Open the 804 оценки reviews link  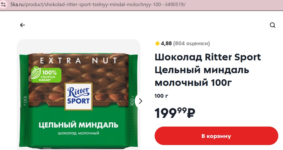tap(191, 43)
